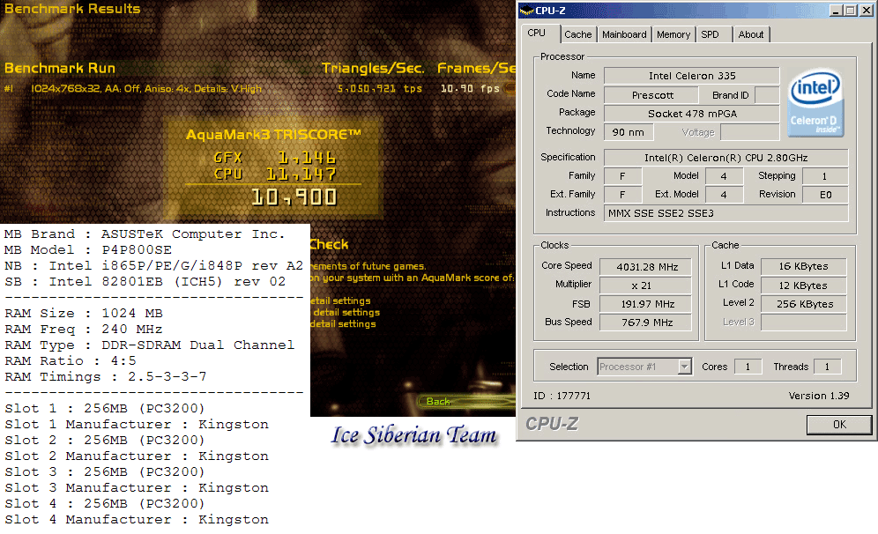Click the L1 Code value 12 KBytes
Screen dimensions: 878x534
pyautogui.click(x=804, y=286)
